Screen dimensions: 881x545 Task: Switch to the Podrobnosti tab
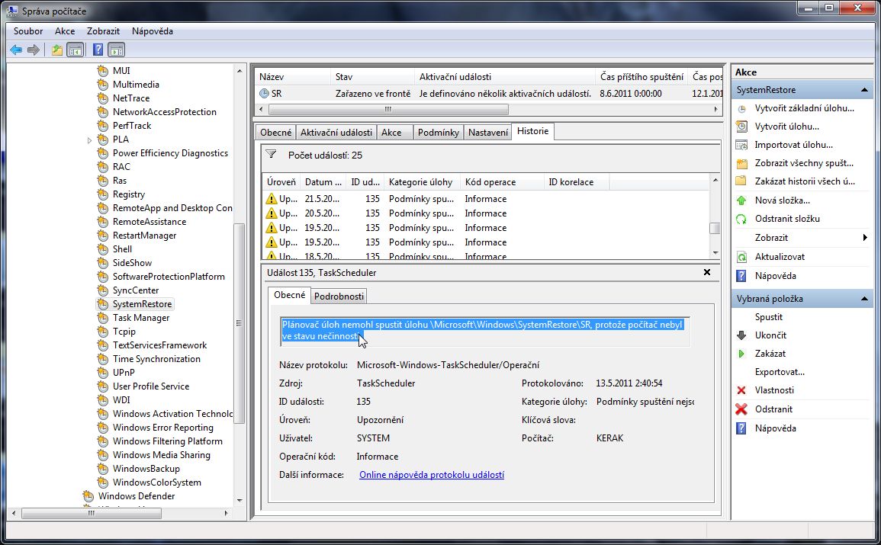[x=339, y=296]
